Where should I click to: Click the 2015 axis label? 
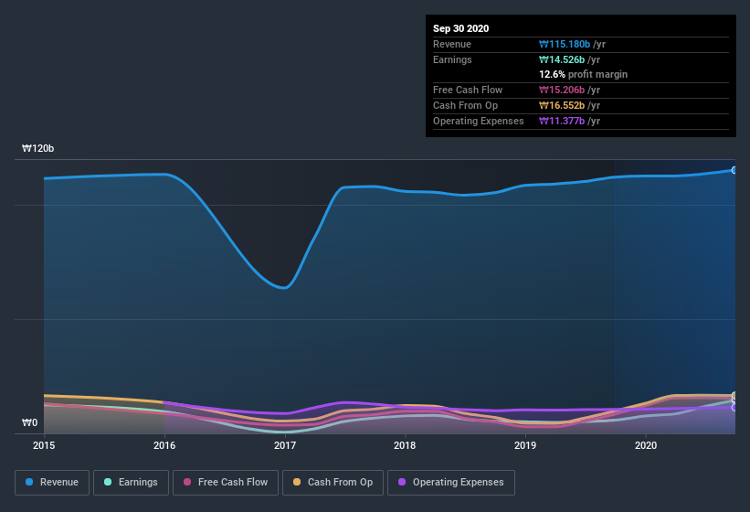(x=44, y=445)
